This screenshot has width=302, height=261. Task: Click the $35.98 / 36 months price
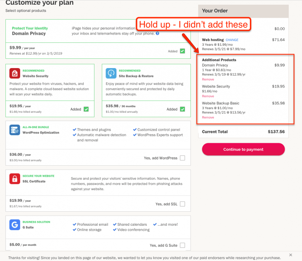(x=121, y=106)
